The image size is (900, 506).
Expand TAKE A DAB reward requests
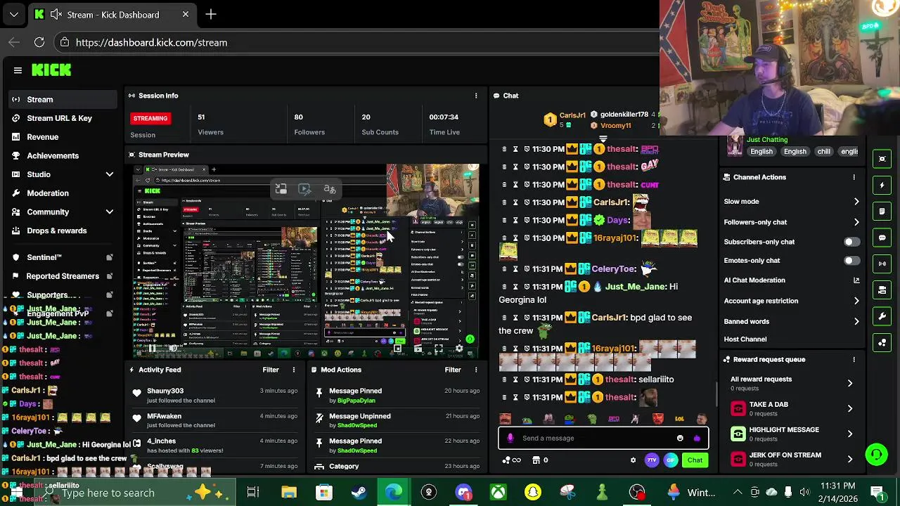tap(849, 408)
